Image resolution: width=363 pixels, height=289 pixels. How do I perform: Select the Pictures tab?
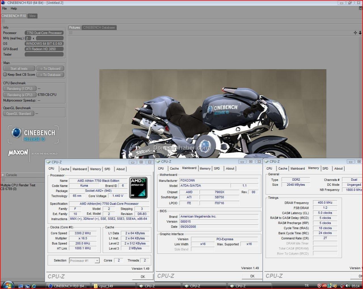[75, 28]
